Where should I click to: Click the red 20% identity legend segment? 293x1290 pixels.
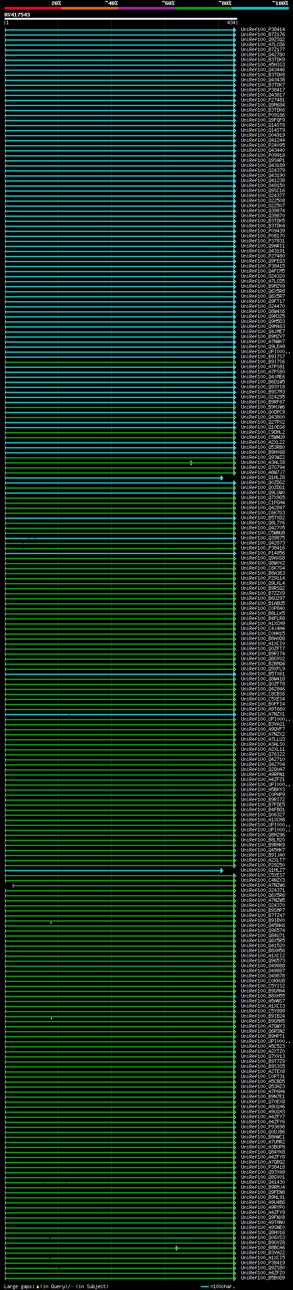(33, 8)
